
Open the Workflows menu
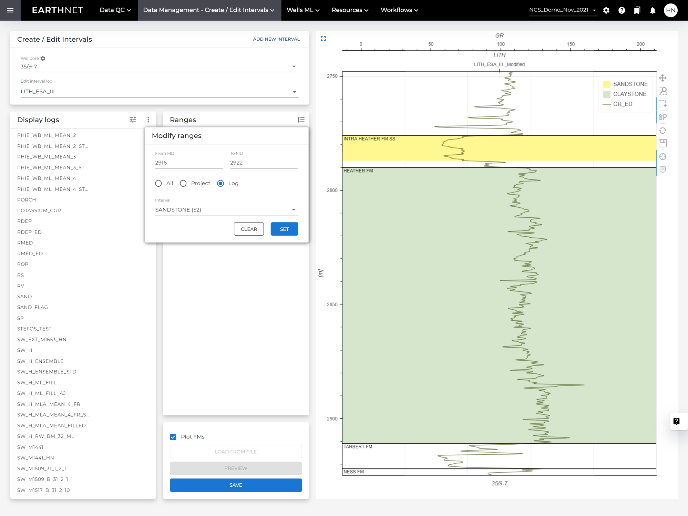399,10
